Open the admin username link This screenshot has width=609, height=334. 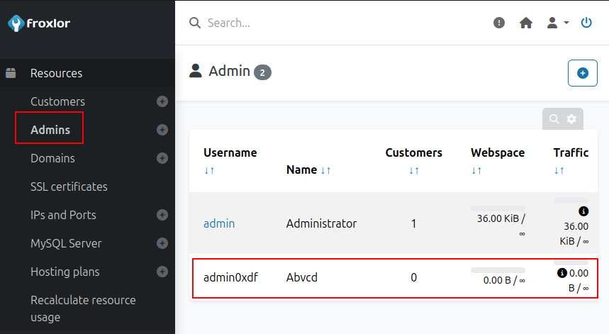(x=219, y=223)
